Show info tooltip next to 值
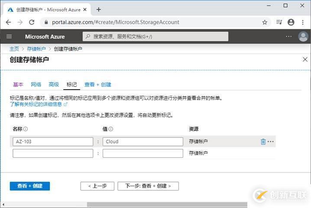 111,129
